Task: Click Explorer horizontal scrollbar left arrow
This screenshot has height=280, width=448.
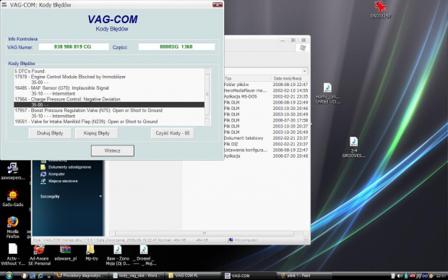Action: (x=112, y=234)
